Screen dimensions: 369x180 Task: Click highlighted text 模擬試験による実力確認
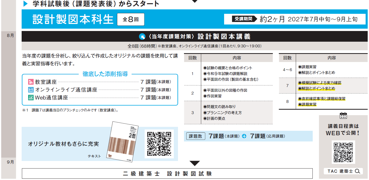point(319,83)
